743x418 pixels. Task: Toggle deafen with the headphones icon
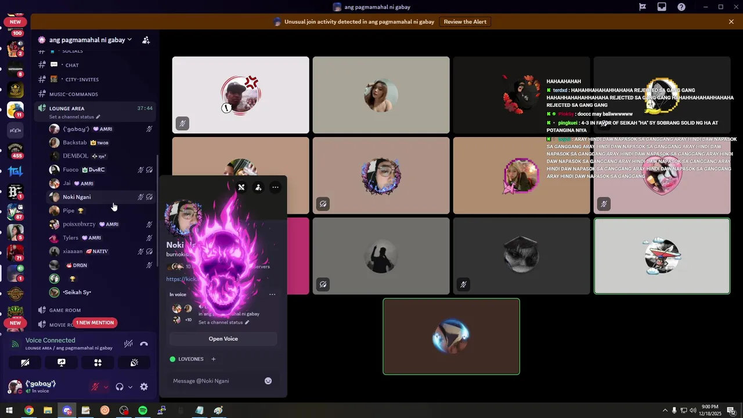pos(120,387)
